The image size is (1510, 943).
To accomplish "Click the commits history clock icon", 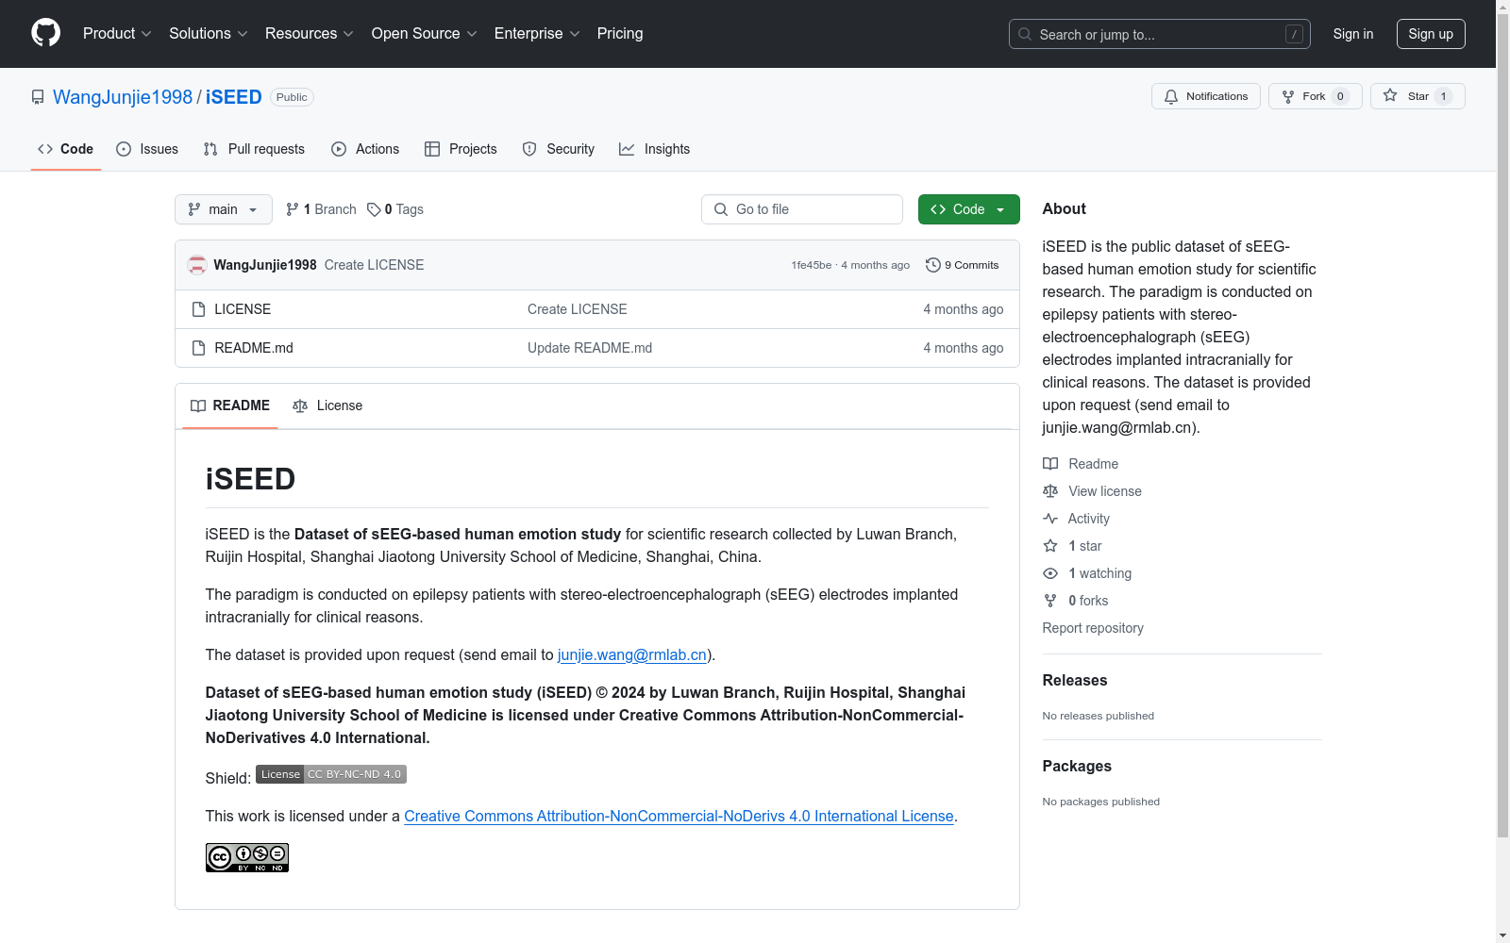I will tap(933, 265).
